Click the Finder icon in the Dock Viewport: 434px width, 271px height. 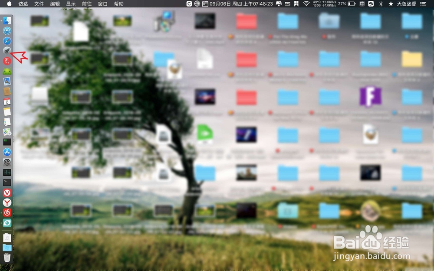point(7,20)
